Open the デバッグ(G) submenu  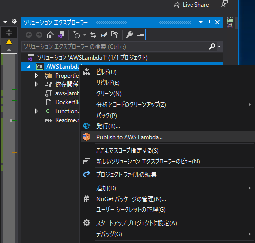167,234
